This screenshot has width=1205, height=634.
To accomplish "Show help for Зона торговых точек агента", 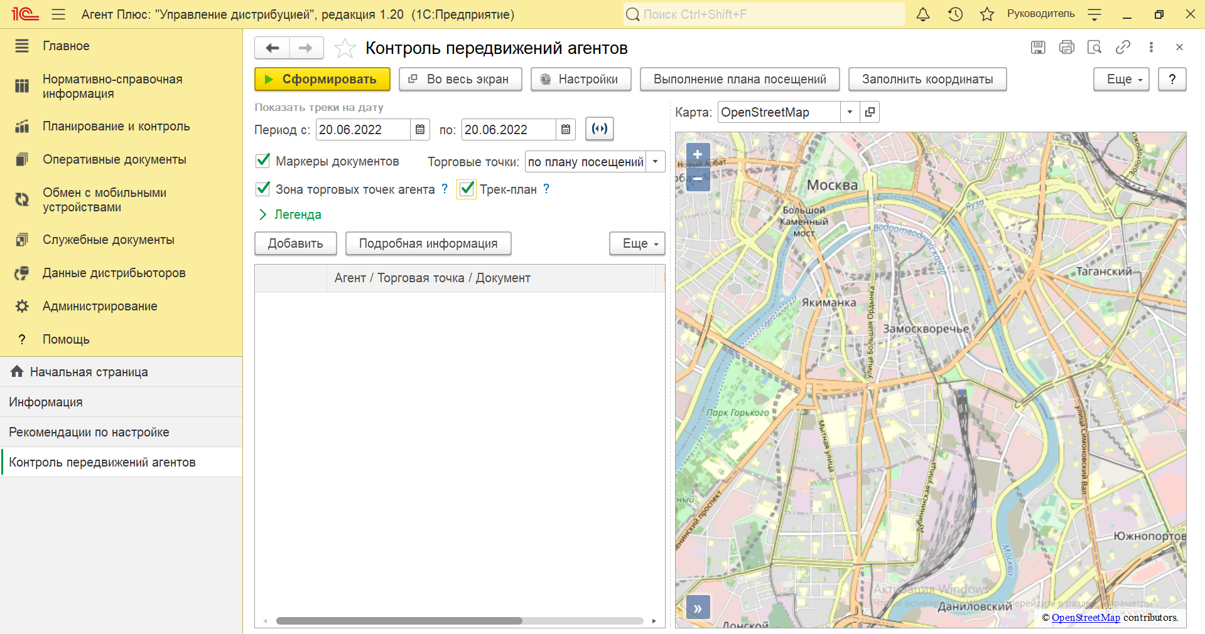I will click(x=445, y=189).
